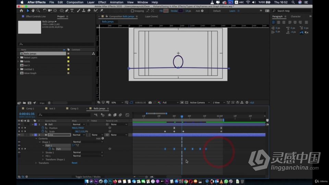The image size is (329, 185).
Task: Expand the Stroke 1 properties
Action: coord(43,152)
